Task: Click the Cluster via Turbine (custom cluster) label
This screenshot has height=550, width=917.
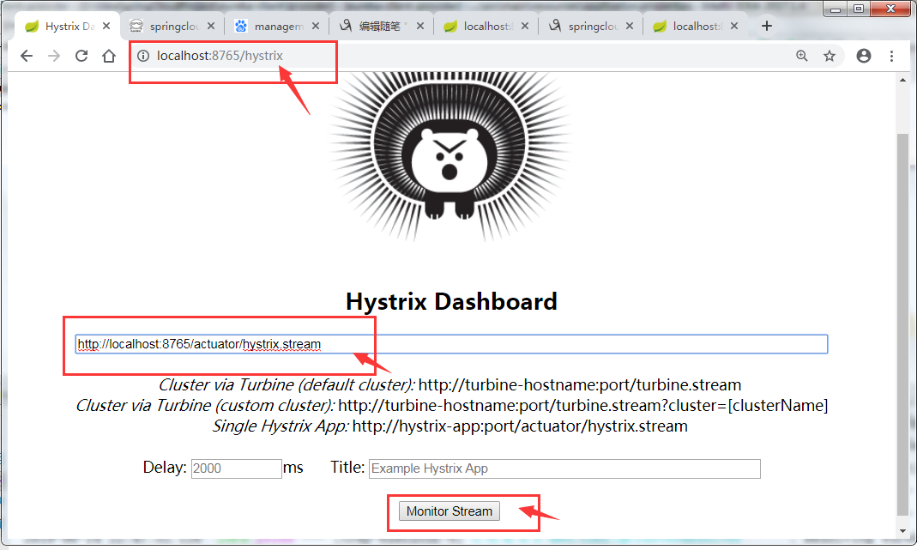Action: (x=205, y=406)
